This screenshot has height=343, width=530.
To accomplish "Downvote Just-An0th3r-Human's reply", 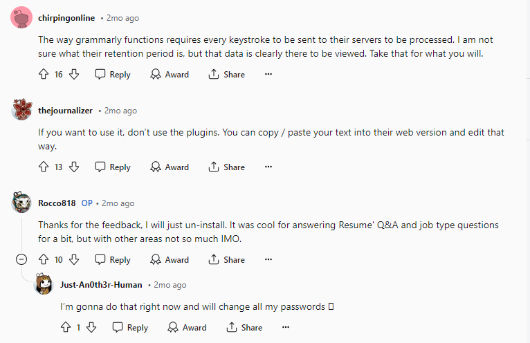I will (91, 327).
